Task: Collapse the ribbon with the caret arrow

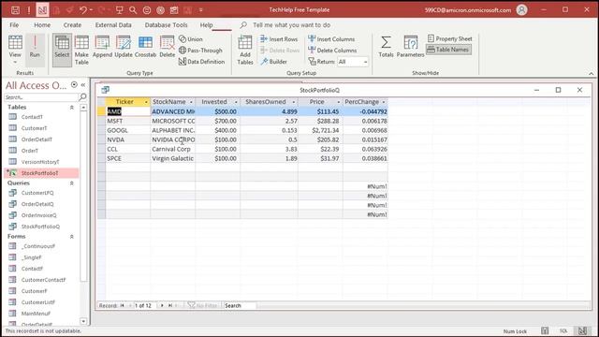Action: 591,73
